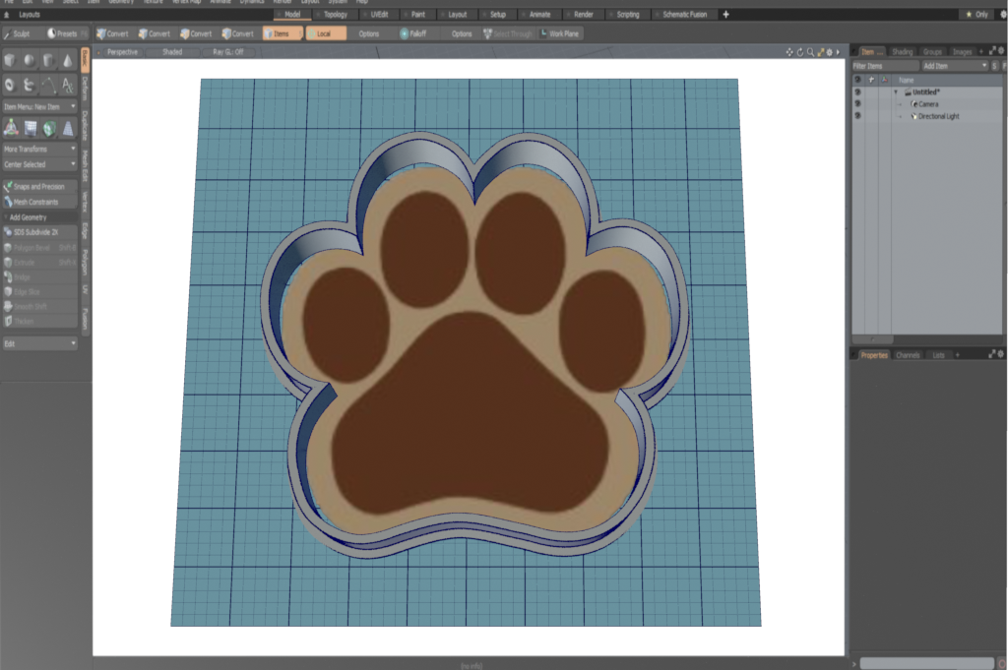Click the Work Plane button
Image resolution: width=1008 pixels, height=670 pixels.
[560, 33]
